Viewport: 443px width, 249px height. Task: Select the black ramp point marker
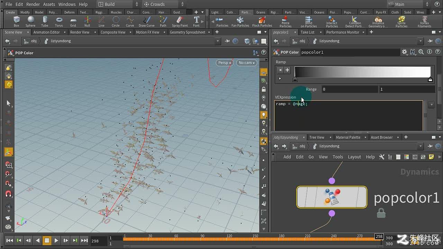tap(295, 80)
